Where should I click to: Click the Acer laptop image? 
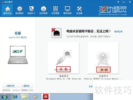coord(18,55)
